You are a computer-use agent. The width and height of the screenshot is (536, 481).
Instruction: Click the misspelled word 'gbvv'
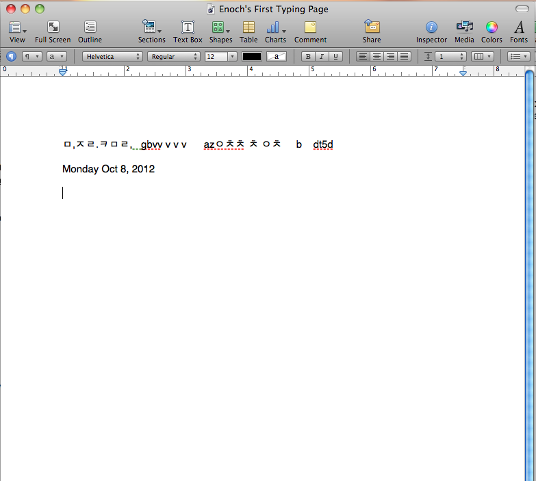tap(151, 145)
